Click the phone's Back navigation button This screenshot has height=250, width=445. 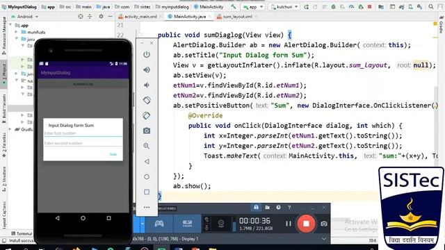57,218
